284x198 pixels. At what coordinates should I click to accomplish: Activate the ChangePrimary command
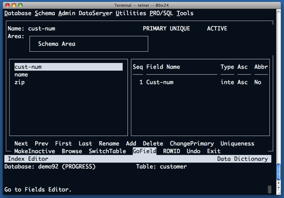point(192,144)
